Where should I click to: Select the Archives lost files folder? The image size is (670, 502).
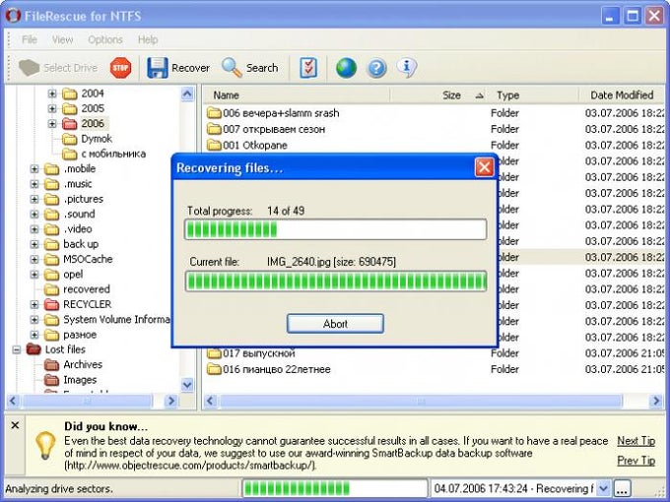point(83,364)
